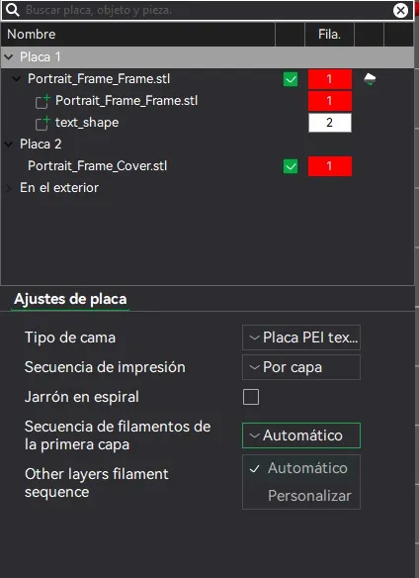Collapse the Placa 1 tree node
Image resolution: width=419 pixels, height=578 pixels.
point(9,56)
